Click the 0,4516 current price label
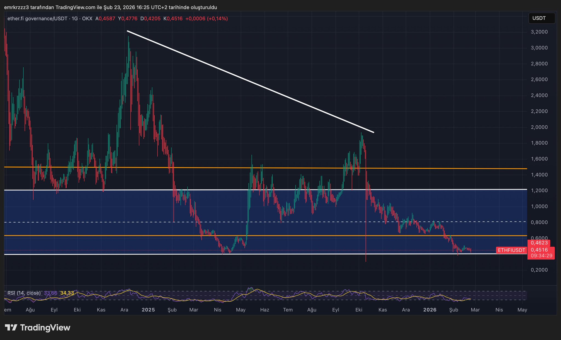 click(x=539, y=250)
